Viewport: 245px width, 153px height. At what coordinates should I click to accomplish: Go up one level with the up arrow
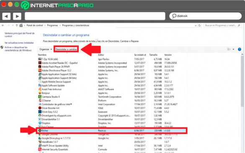click(x=17, y=25)
